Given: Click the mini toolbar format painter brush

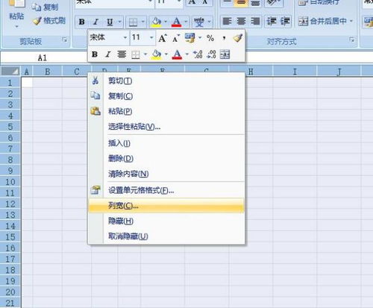Looking at the screenshot, I should pyautogui.click(x=237, y=38).
